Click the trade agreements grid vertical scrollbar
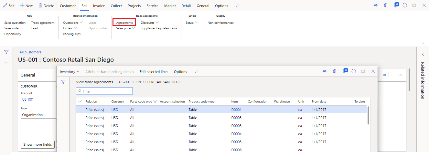The height and width of the screenshot is (155, 429). (x=368, y=115)
